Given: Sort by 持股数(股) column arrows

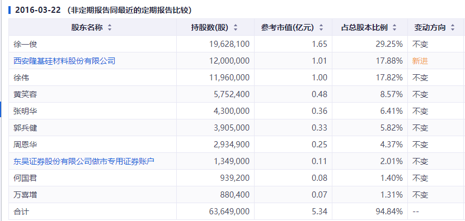Looking at the screenshot, I should click(x=236, y=28).
